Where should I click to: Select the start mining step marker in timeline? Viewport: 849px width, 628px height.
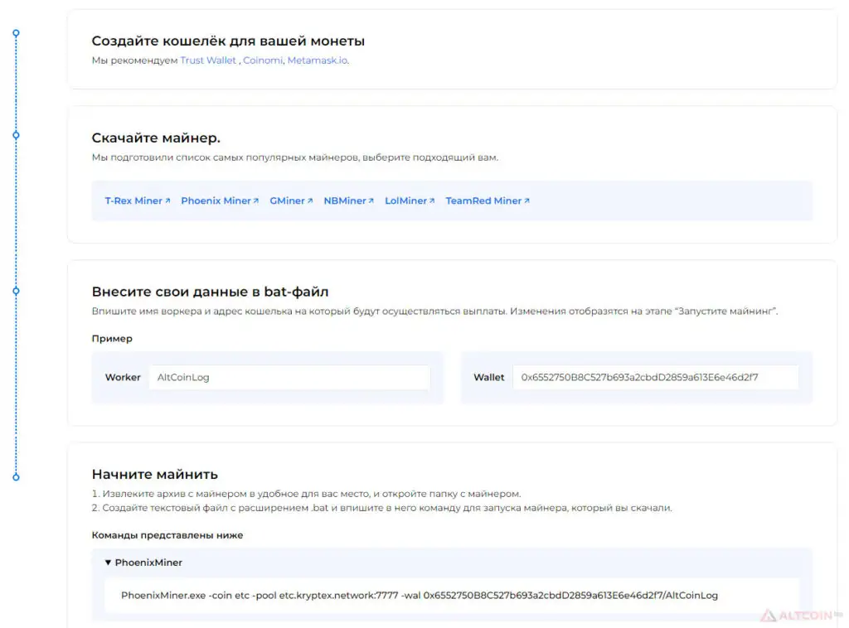tap(17, 477)
